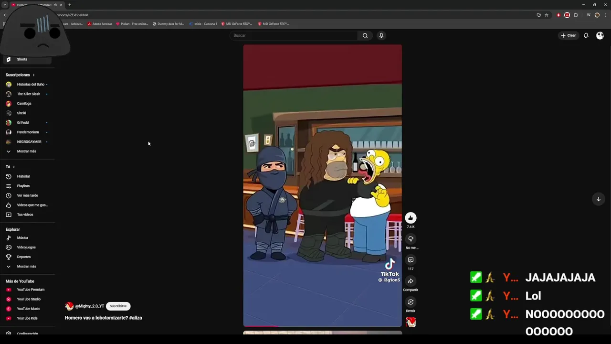The image size is (611, 344).
Task: Expand the Tú section
Action: 11,167
